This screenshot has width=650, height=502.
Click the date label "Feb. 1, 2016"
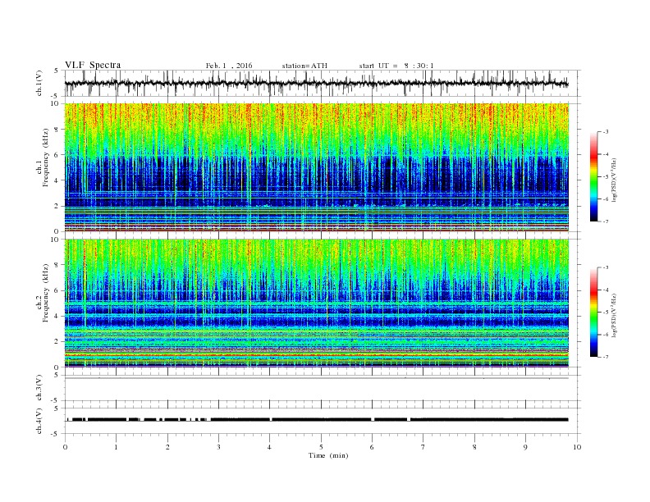point(229,66)
